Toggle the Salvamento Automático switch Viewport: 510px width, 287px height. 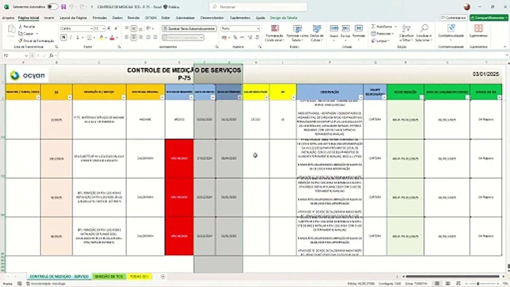(52, 7)
